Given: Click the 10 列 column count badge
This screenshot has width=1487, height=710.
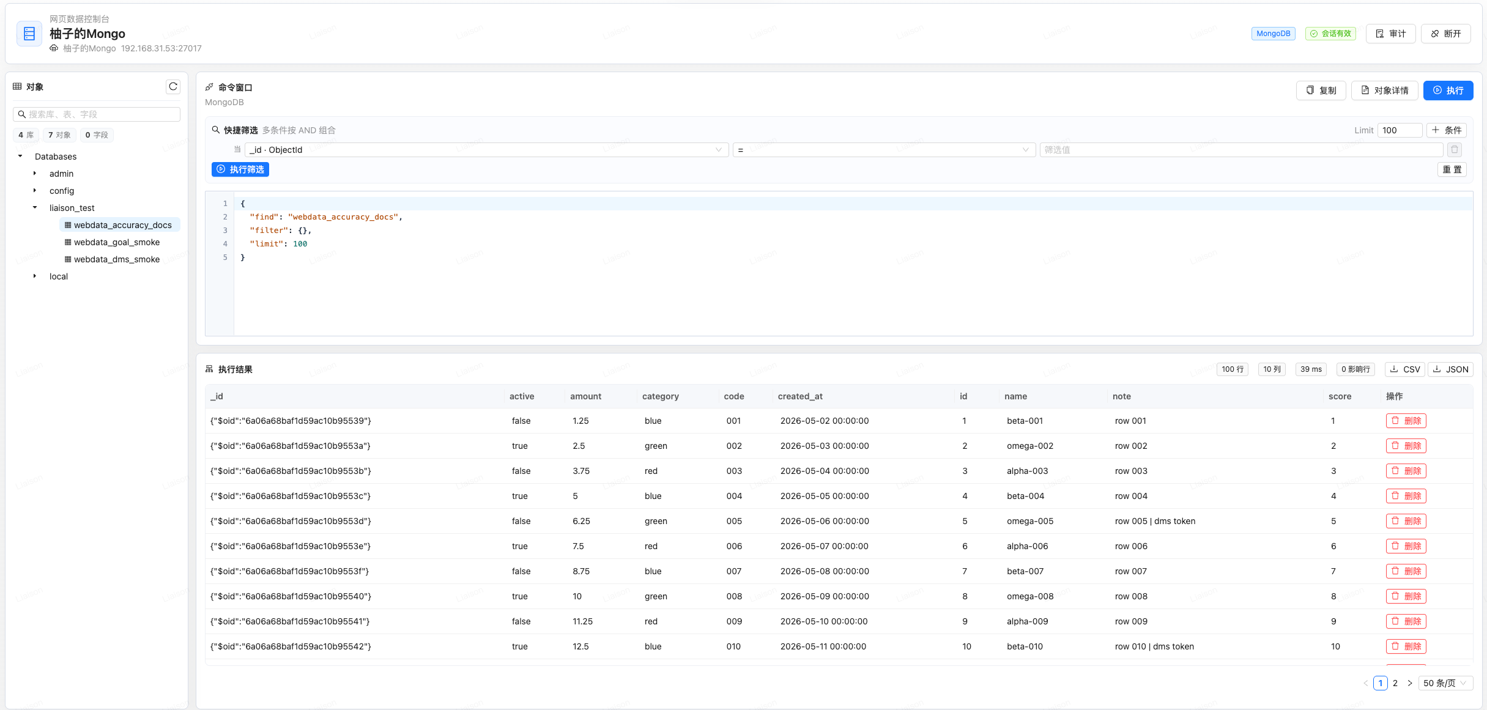Looking at the screenshot, I should click(1272, 369).
